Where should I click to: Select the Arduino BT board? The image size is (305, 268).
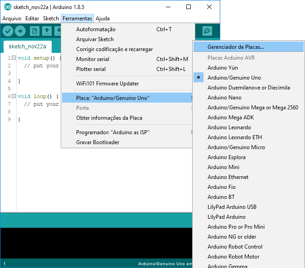coord(249,197)
